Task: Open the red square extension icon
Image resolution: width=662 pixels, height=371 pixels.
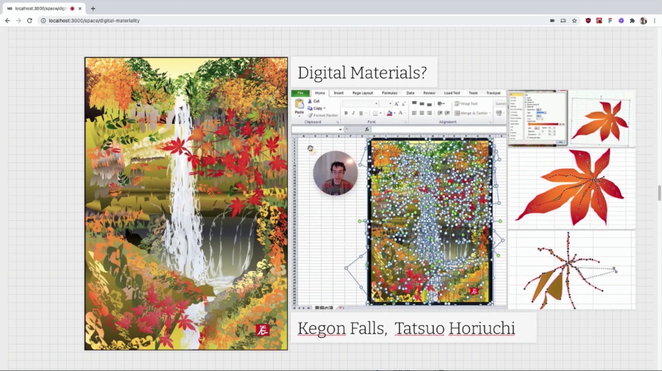Action: click(599, 20)
